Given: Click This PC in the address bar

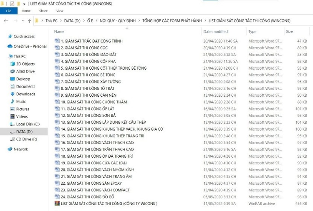Looking at the screenshot, I should pyautogui.click(x=51, y=21).
